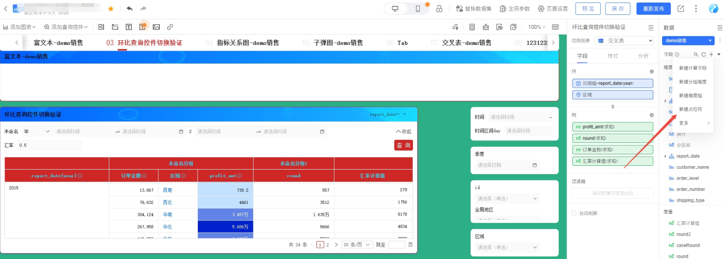Insert a text box component
724x259 pixels.
[x=129, y=27]
